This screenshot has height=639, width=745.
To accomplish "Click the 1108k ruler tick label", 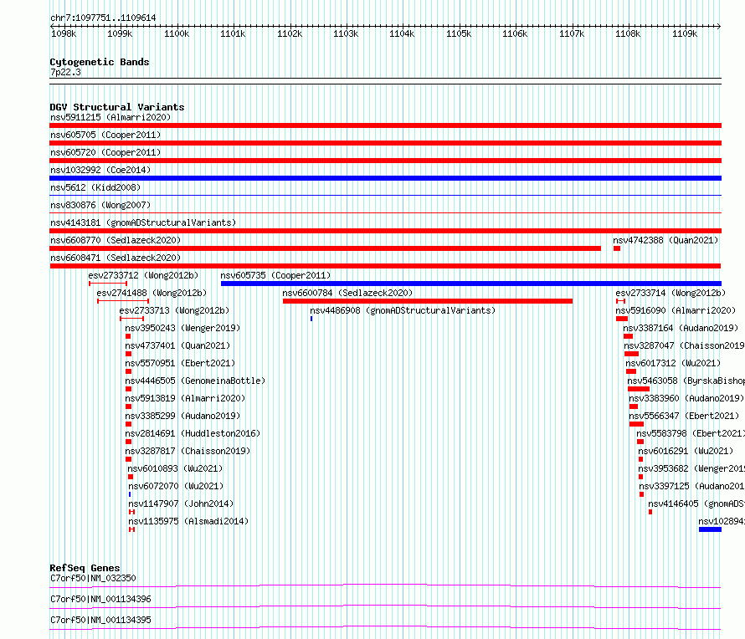I will 628,33.
